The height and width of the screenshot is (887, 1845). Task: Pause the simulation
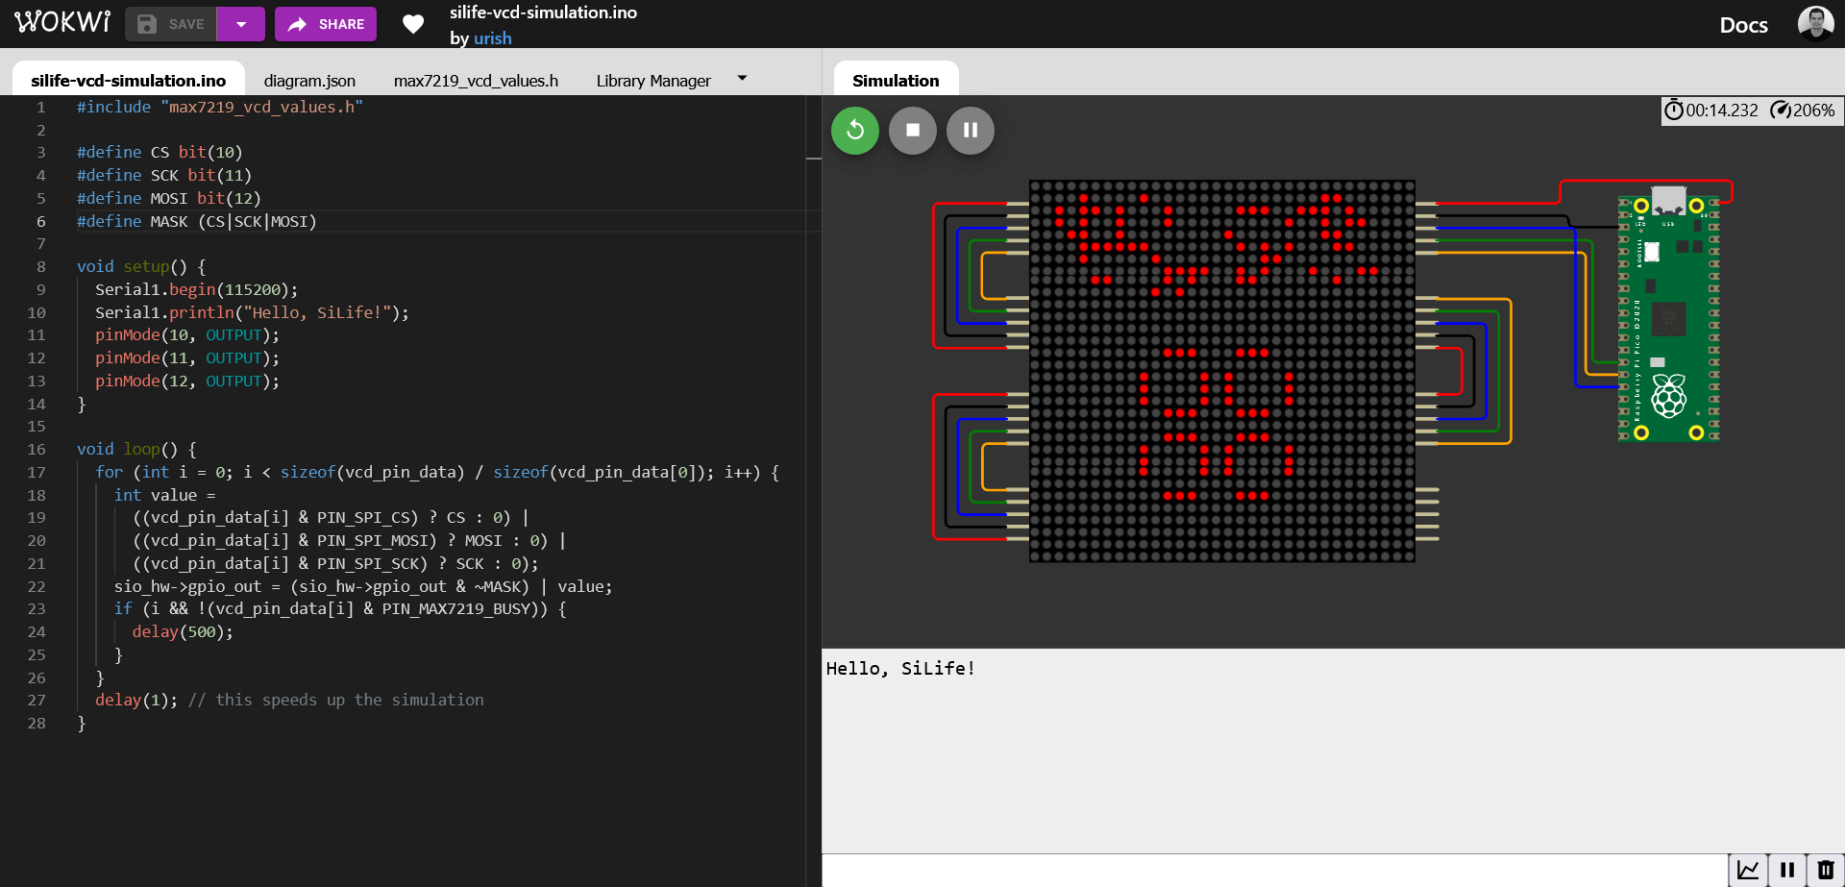point(971,131)
